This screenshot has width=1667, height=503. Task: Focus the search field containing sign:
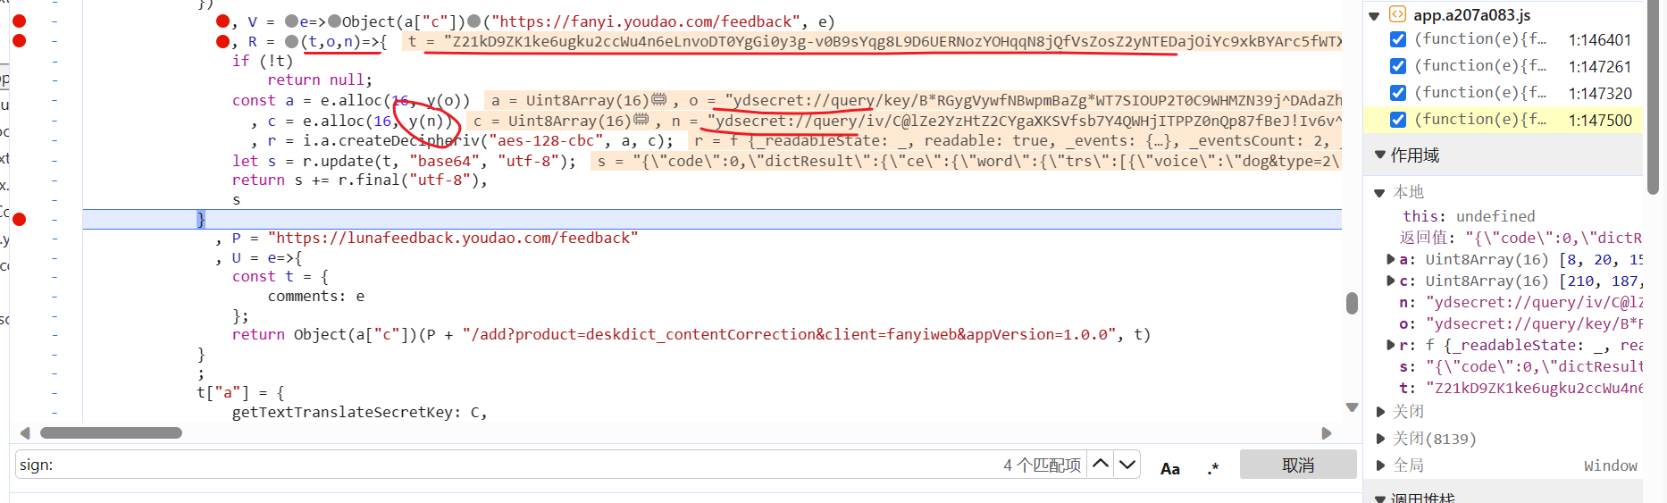click(x=507, y=465)
